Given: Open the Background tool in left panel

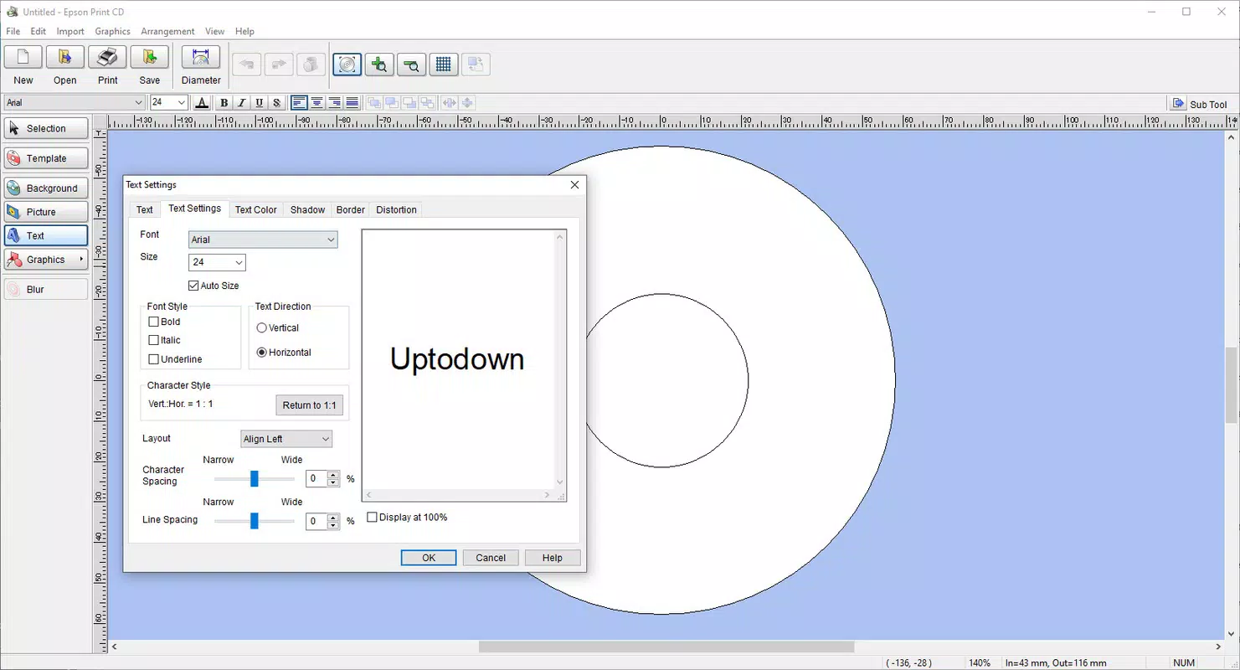Looking at the screenshot, I should [x=46, y=188].
